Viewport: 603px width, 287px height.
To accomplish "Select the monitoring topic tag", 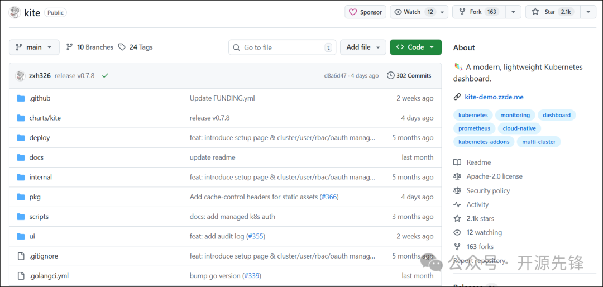I will click(x=515, y=115).
